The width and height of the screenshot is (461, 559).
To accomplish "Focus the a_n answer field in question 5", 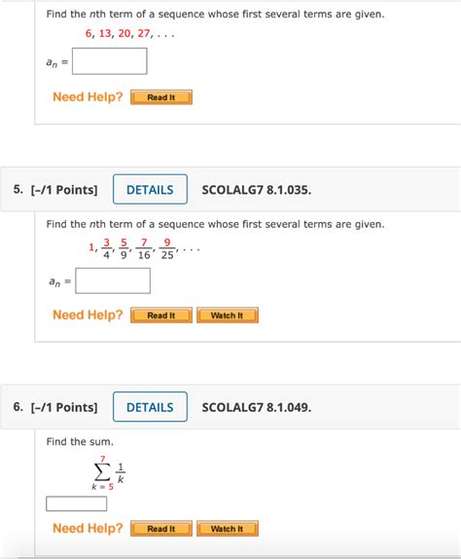I will coord(113,280).
